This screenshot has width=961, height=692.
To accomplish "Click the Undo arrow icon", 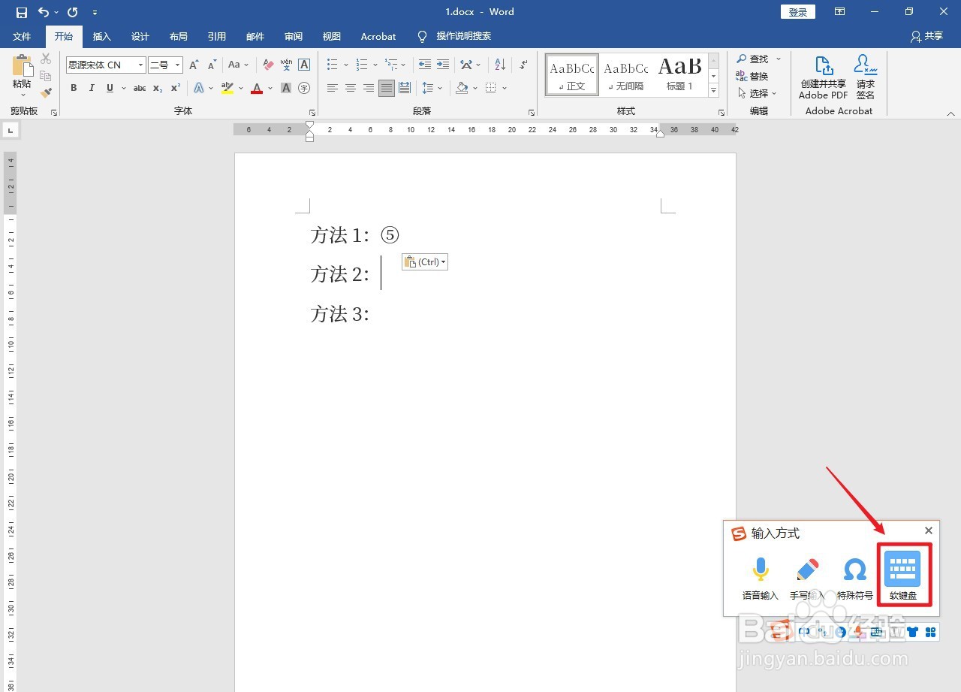I will (44, 12).
